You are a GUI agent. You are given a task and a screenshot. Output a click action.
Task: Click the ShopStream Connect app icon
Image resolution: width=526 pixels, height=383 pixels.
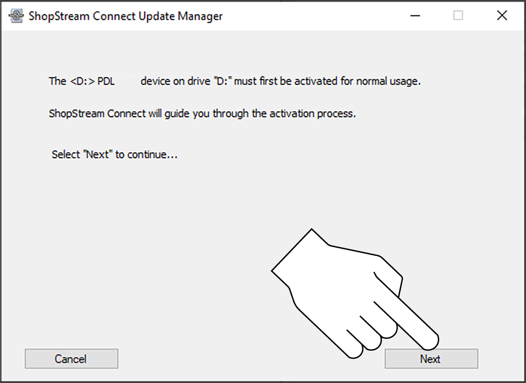click(17, 16)
